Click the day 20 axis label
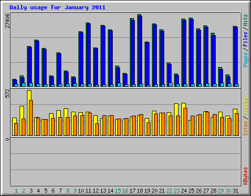The width and height of the screenshot is (251, 196). [x=154, y=191]
